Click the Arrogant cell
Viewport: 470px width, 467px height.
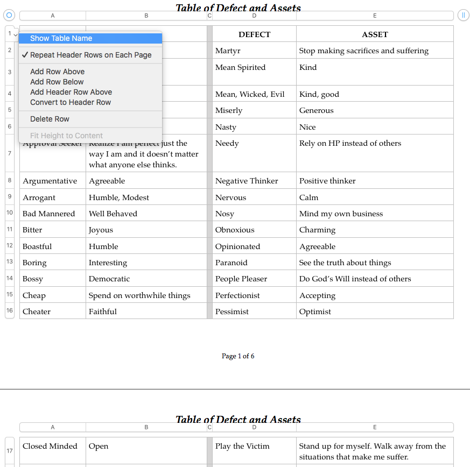(x=53, y=197)
